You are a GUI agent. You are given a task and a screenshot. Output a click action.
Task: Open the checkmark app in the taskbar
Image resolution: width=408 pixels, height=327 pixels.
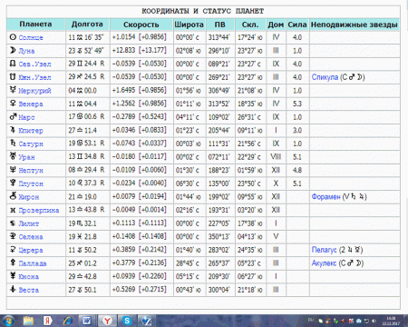147,321
